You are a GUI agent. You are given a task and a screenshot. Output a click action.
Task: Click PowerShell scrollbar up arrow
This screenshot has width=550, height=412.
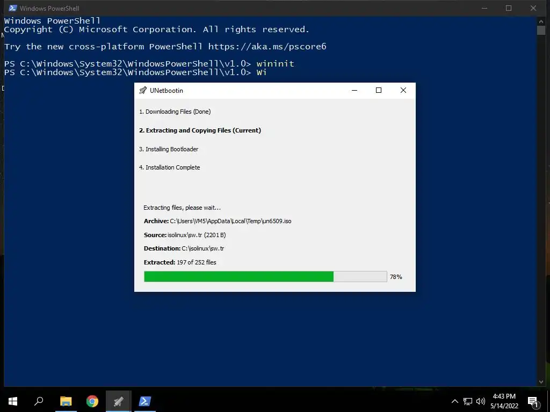click(541, 21)
